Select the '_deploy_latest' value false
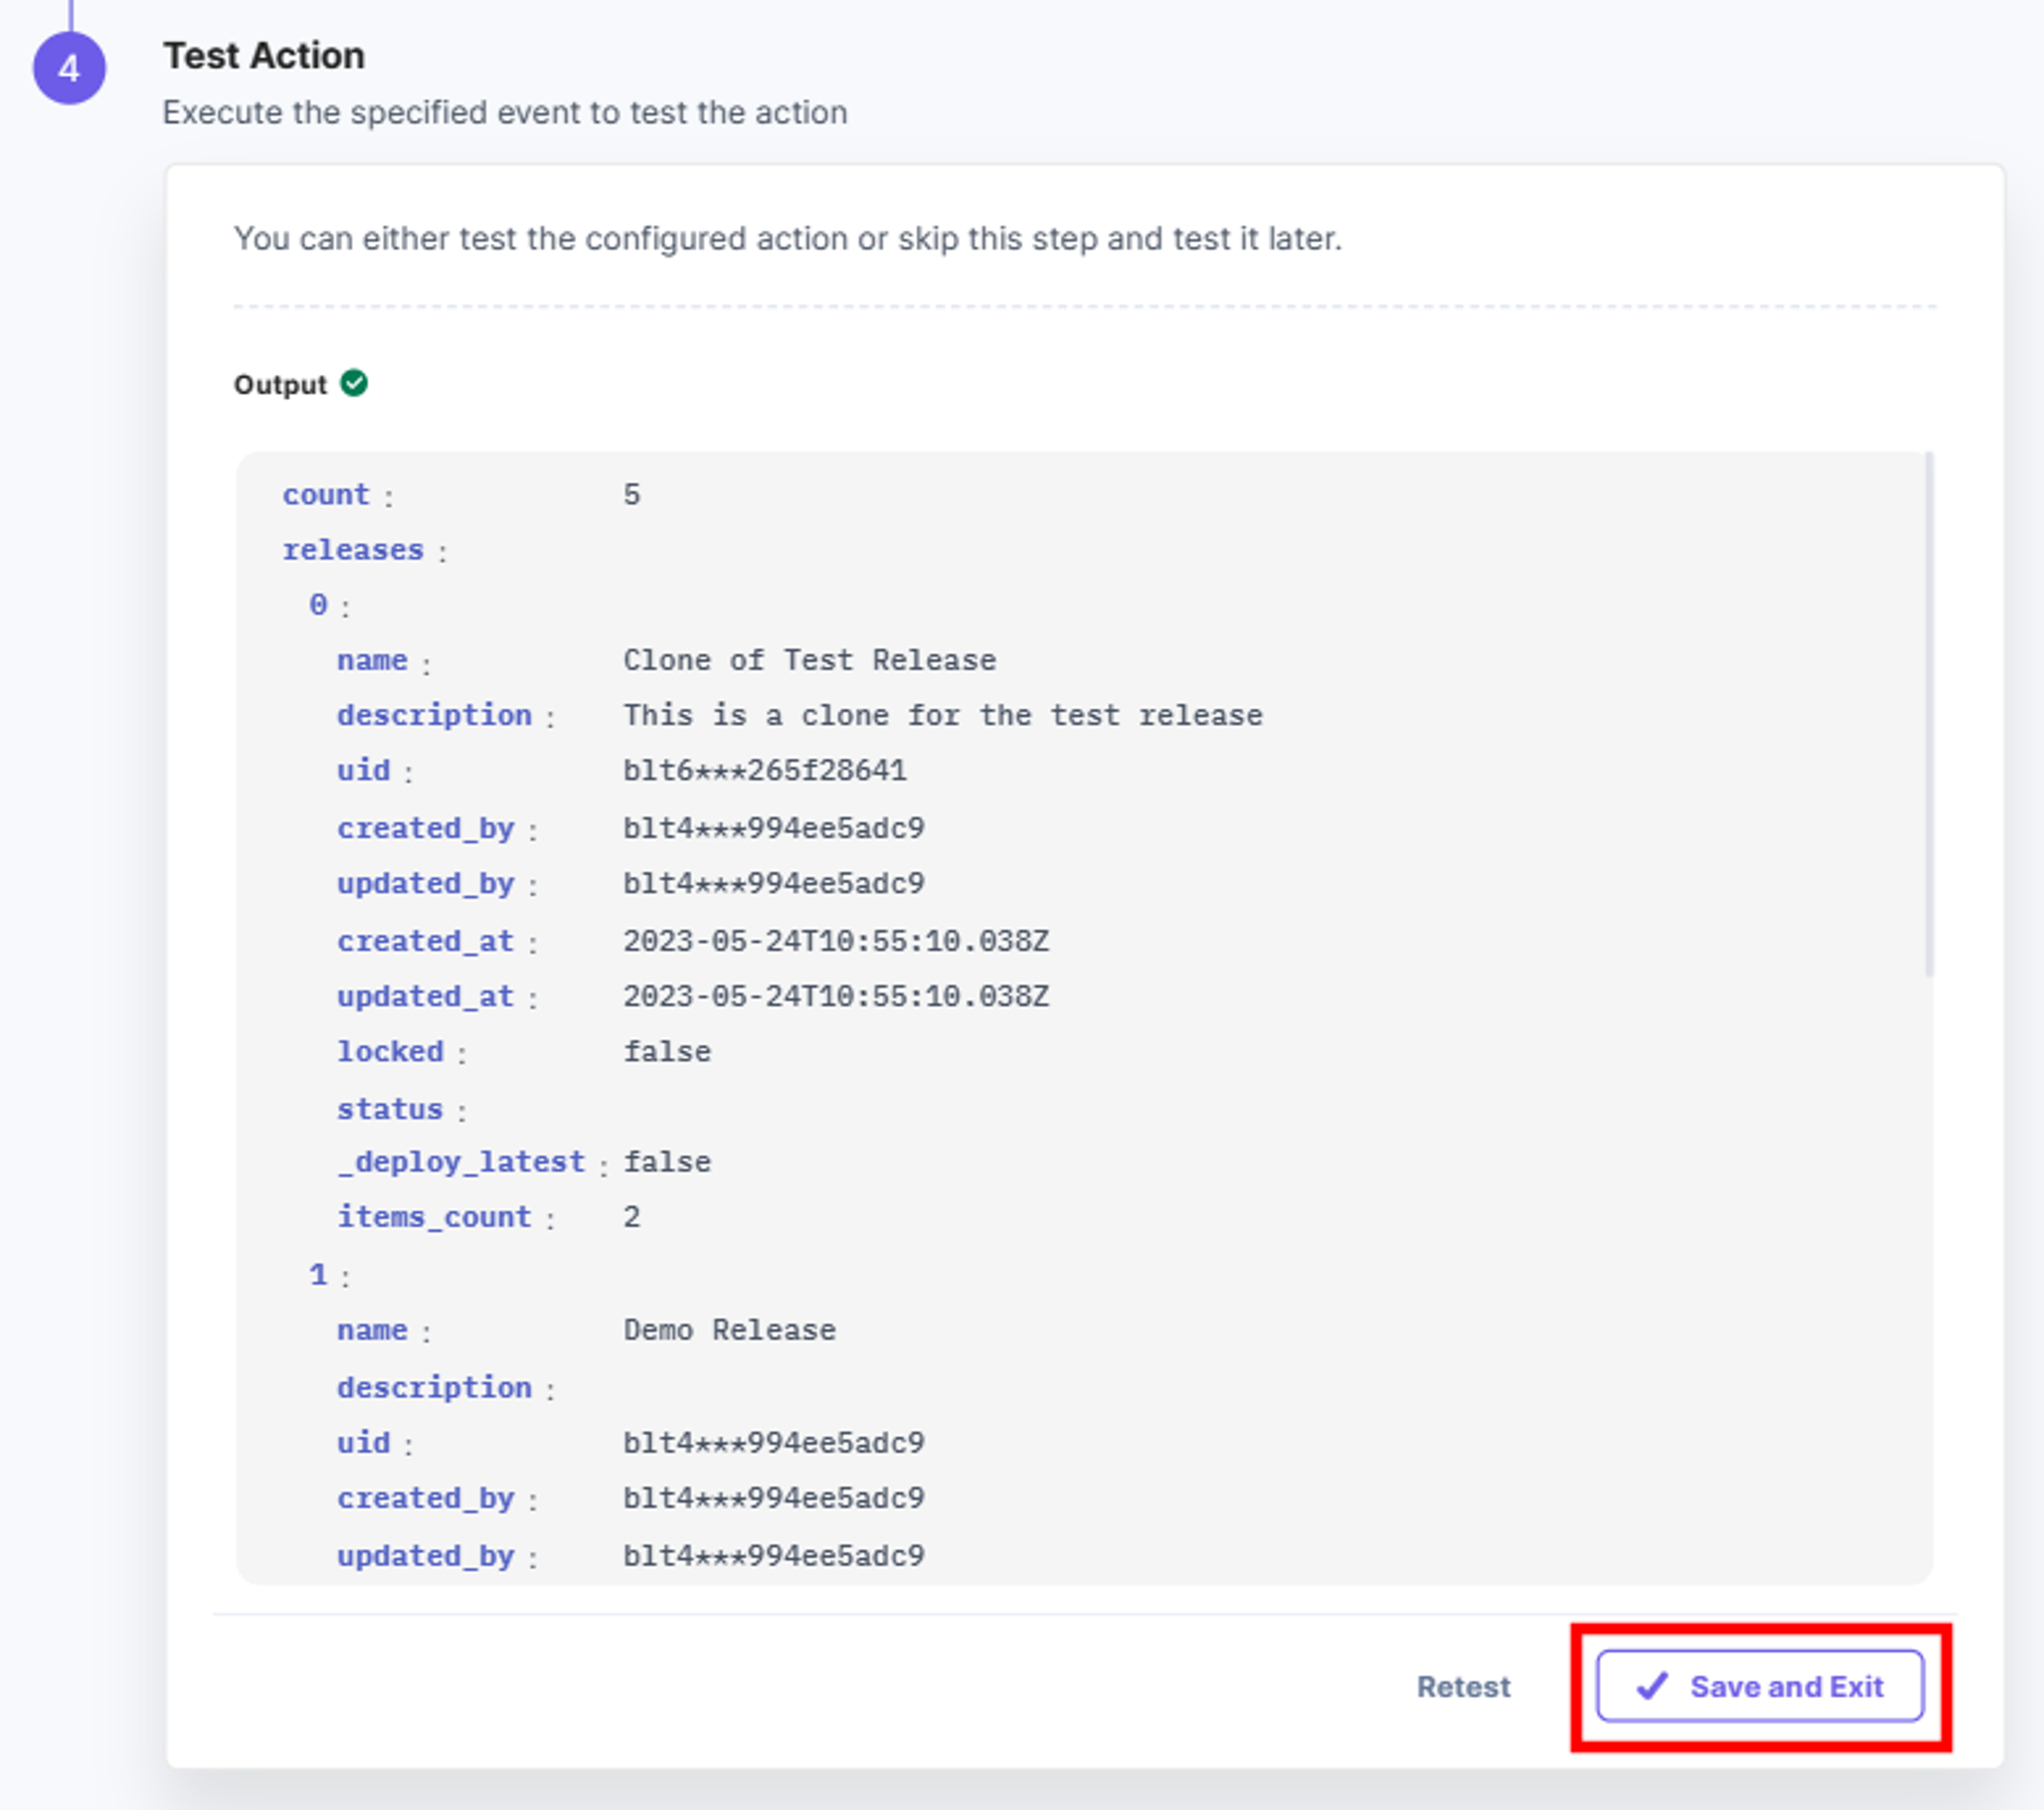The image size is (2044, 1810). (667, 1162)
